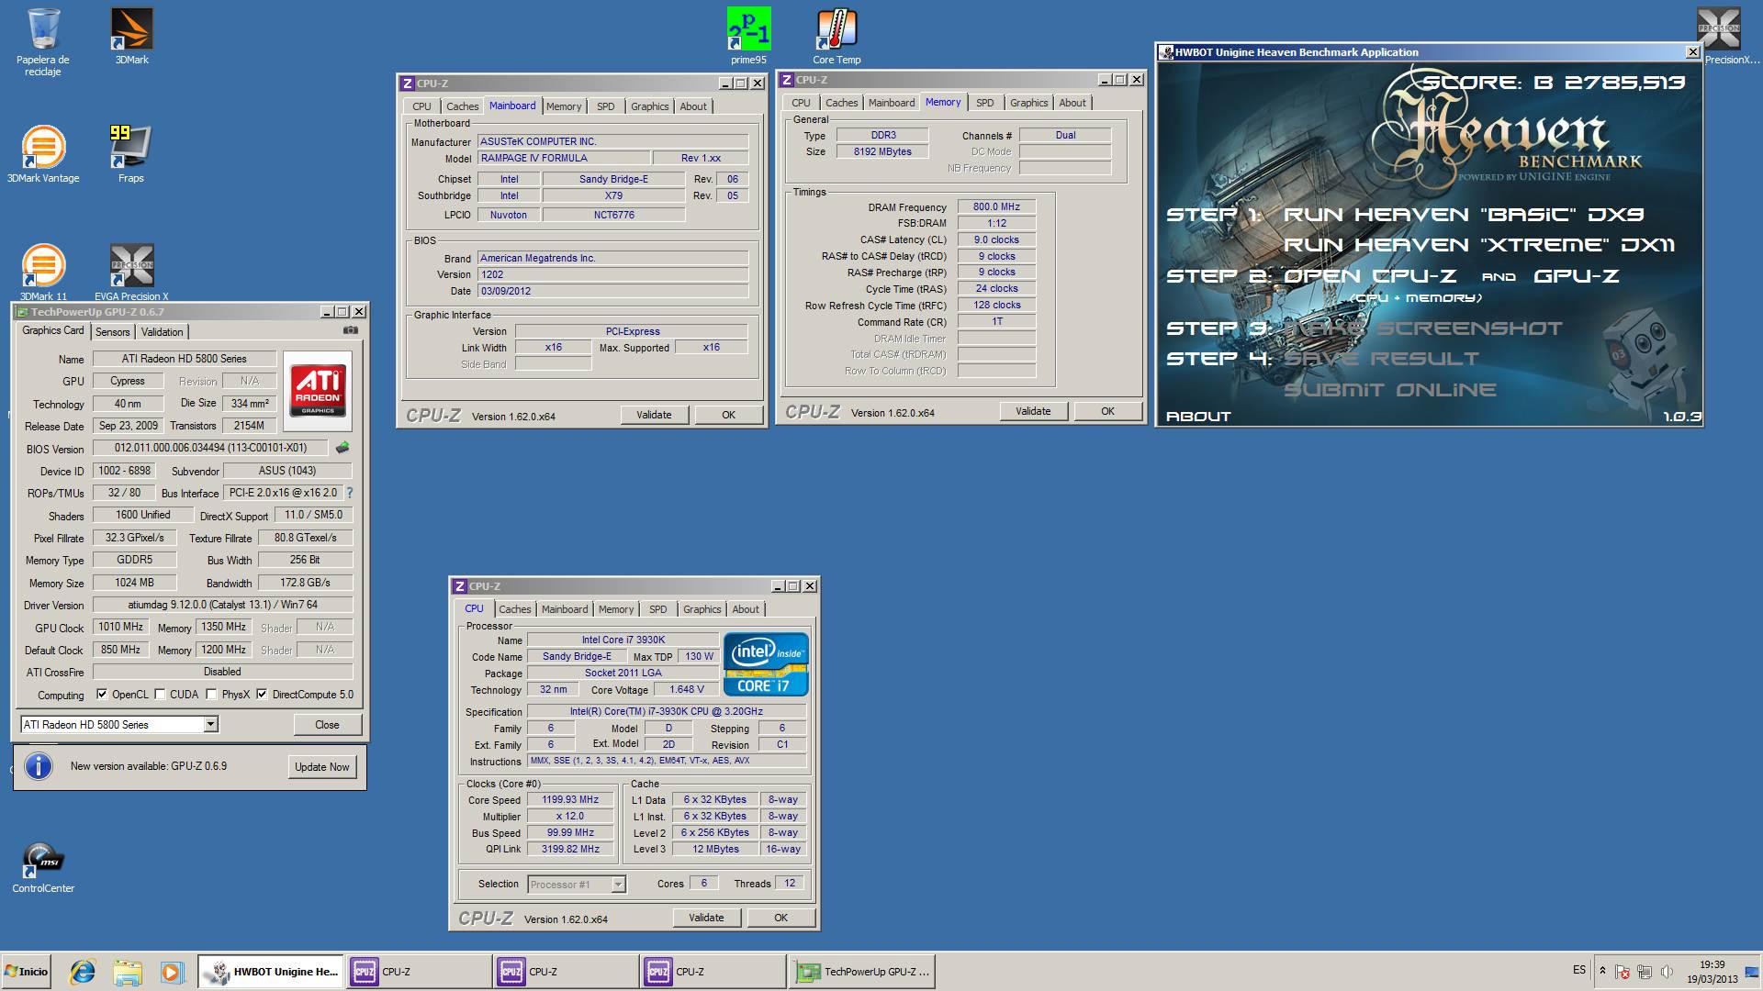1763x991 pixels.
Task: Click Validate in the bottom CPU-Z window
Action: pos(706,918)
